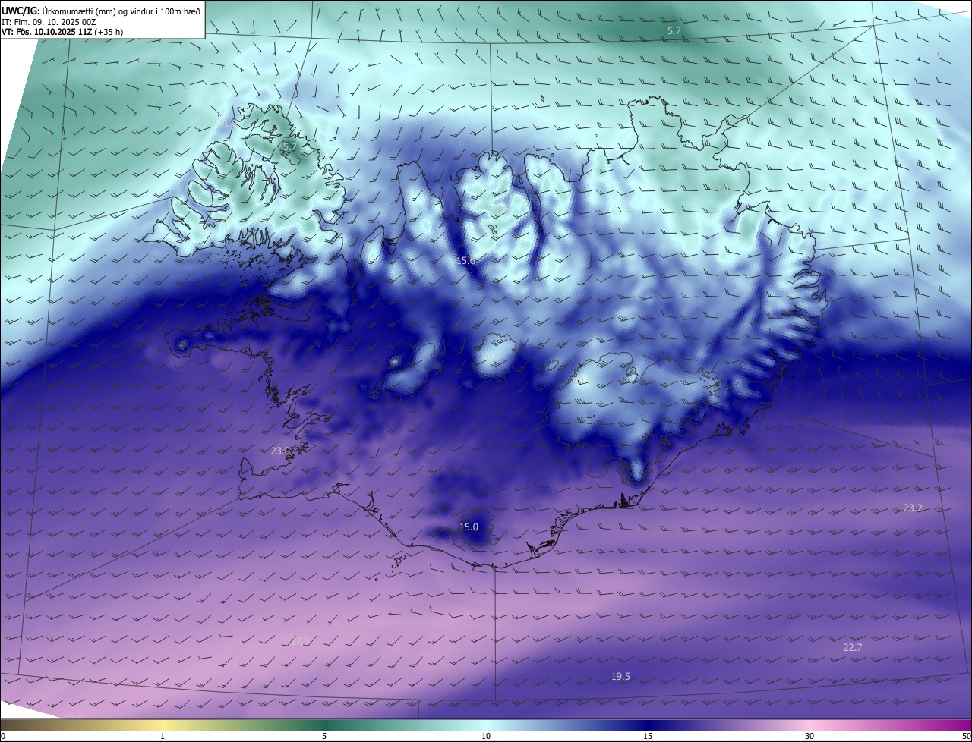The image size is (972, 742).
Task: Click the 0 tick label on the color scale
Action: tap(3, 736)
